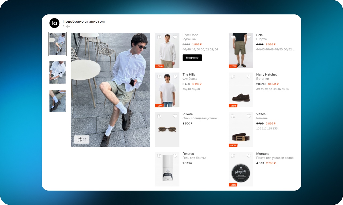Image resolution: width=343 pixels, height=205 pixels.
Task: Tap heart icon on Harry Hatchet boots
Action: point(249,77)
